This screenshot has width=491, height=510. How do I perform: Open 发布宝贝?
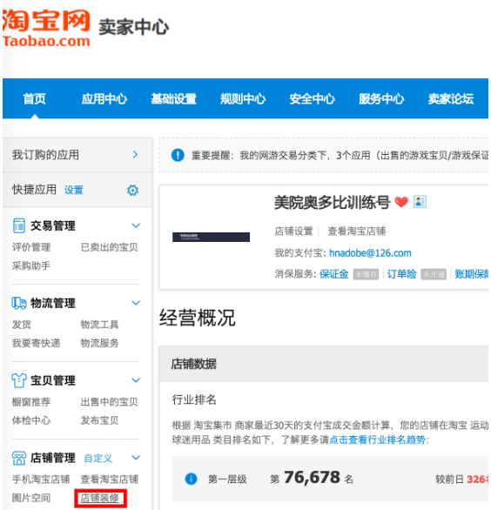(99, 420)
